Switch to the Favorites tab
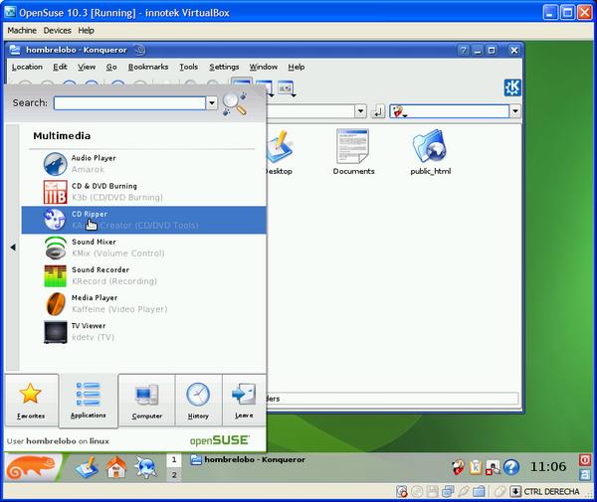Image resolution: width=597 pixels, height=502 pixels. tap(31, 401)
